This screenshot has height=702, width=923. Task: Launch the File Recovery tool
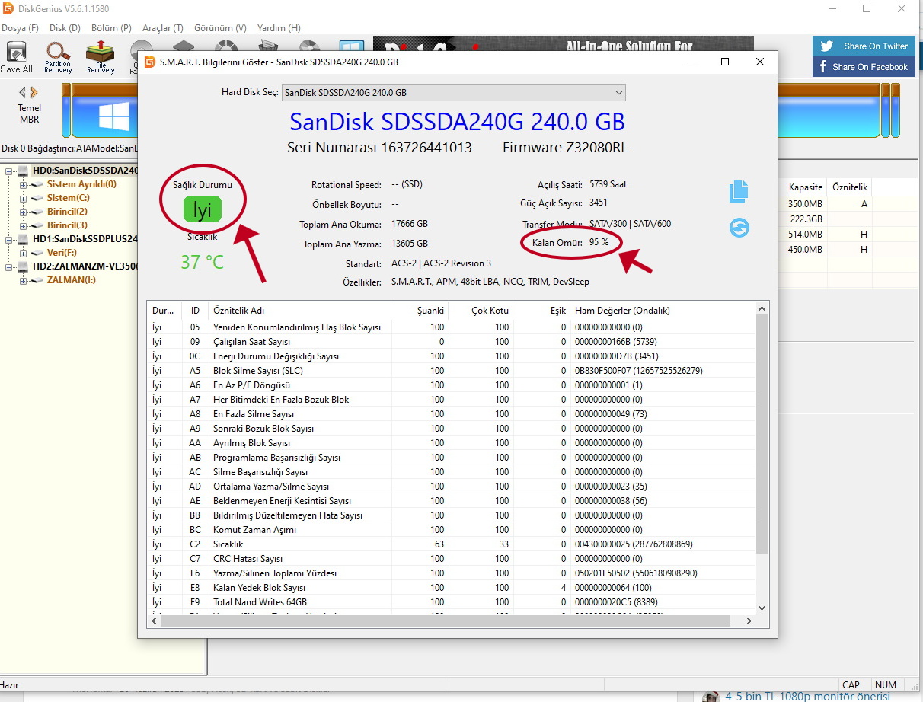tap(100, 57)
